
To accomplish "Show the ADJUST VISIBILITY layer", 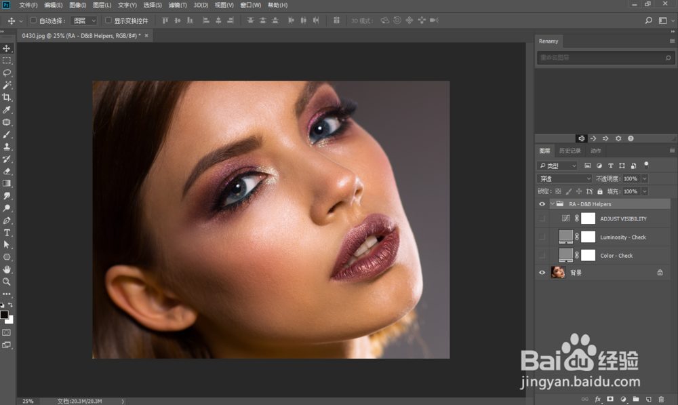I will (x=542, y=218).
